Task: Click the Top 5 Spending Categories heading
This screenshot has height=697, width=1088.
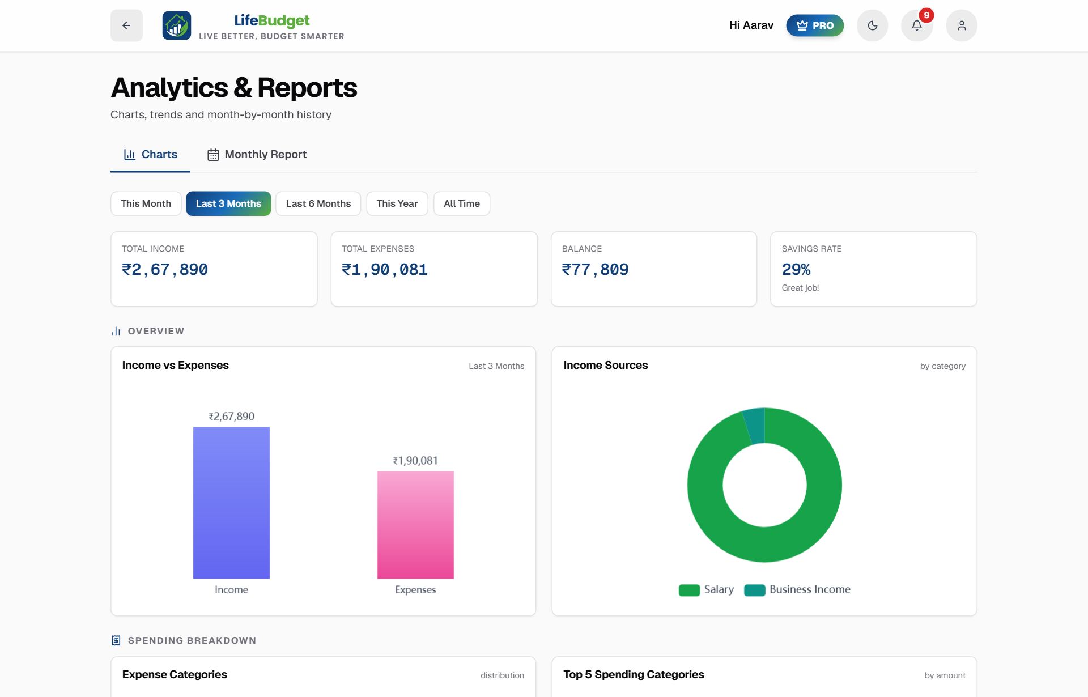Action: click(x=634, y=675)
